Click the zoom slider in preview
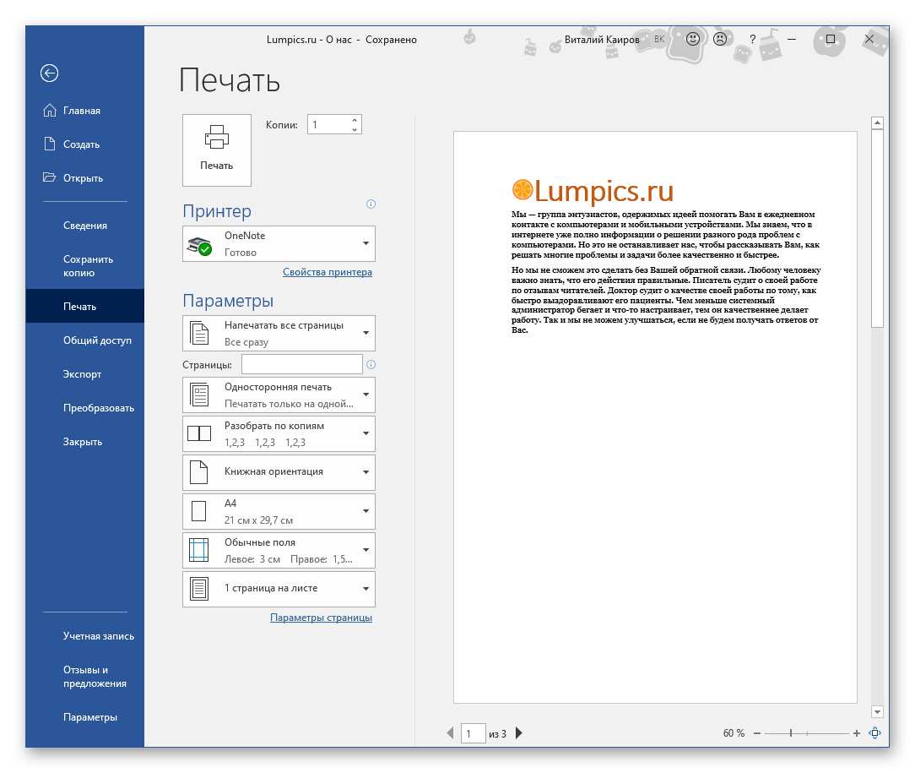915x773 pixels. click(x=791, y=733)
